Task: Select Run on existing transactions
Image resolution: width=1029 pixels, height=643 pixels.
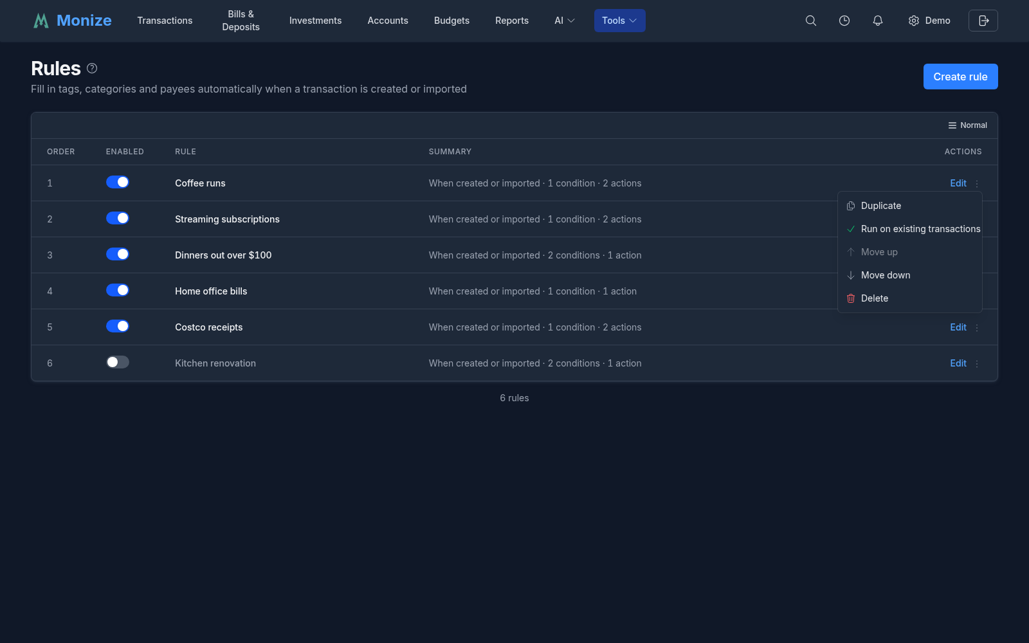Action: point(910,229)
